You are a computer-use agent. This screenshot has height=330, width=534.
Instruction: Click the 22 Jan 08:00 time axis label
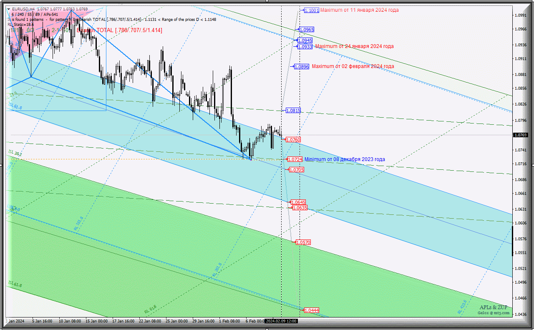[x=150, y=321]
